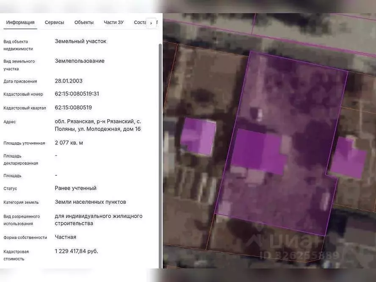Screen dimensions: 376x282
Task: Select the purple building right of parcel
Action: coord(348,158)
